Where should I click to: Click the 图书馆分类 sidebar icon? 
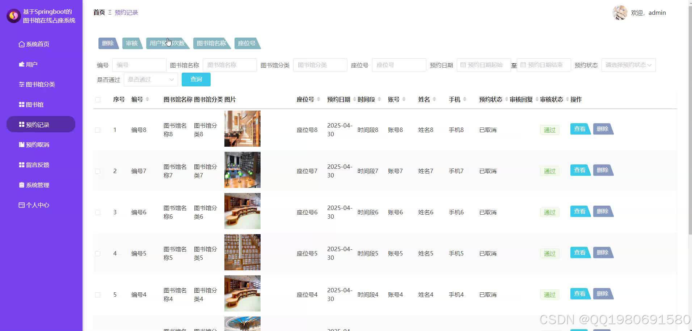(21, 84)
